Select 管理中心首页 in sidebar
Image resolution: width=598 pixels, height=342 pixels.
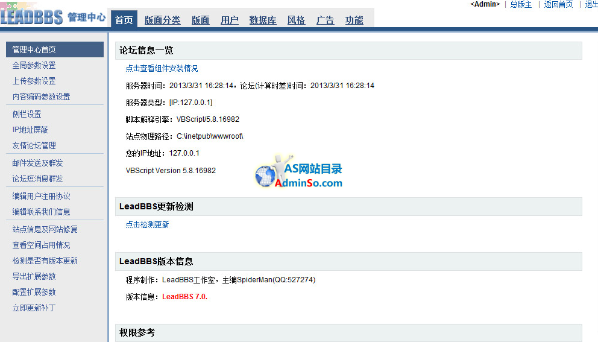click(x=55, y=49)
